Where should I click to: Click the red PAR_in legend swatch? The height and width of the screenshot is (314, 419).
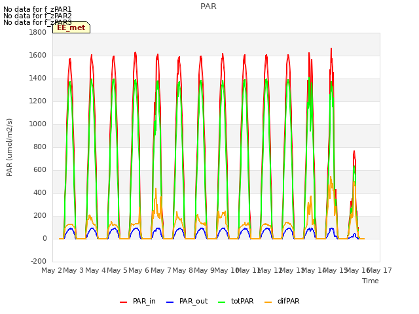pos(124,302)
